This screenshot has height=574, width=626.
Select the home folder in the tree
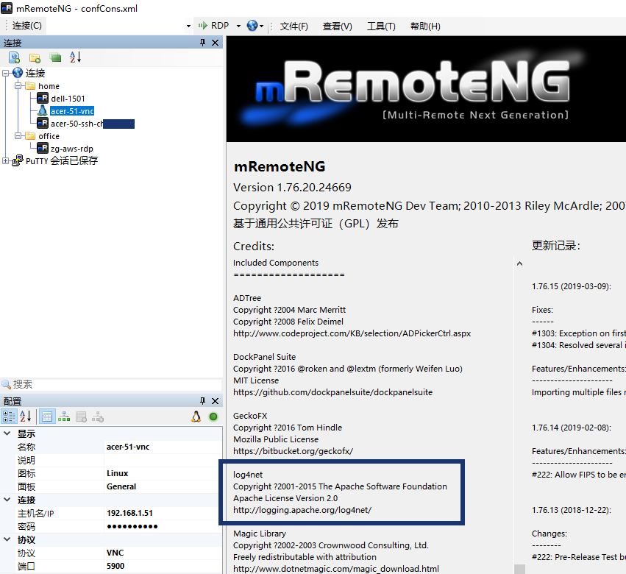49,86
